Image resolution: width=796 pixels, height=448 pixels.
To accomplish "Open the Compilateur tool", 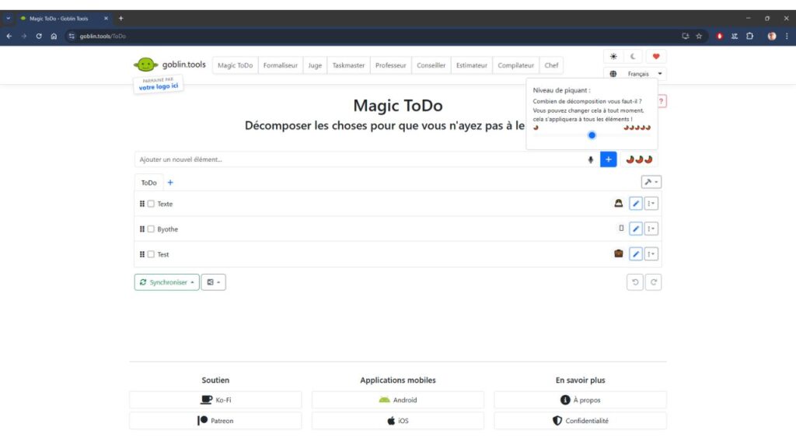I will point(516,65).
